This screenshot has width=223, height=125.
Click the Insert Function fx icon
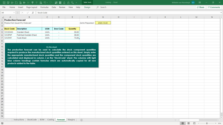(33, 12)
